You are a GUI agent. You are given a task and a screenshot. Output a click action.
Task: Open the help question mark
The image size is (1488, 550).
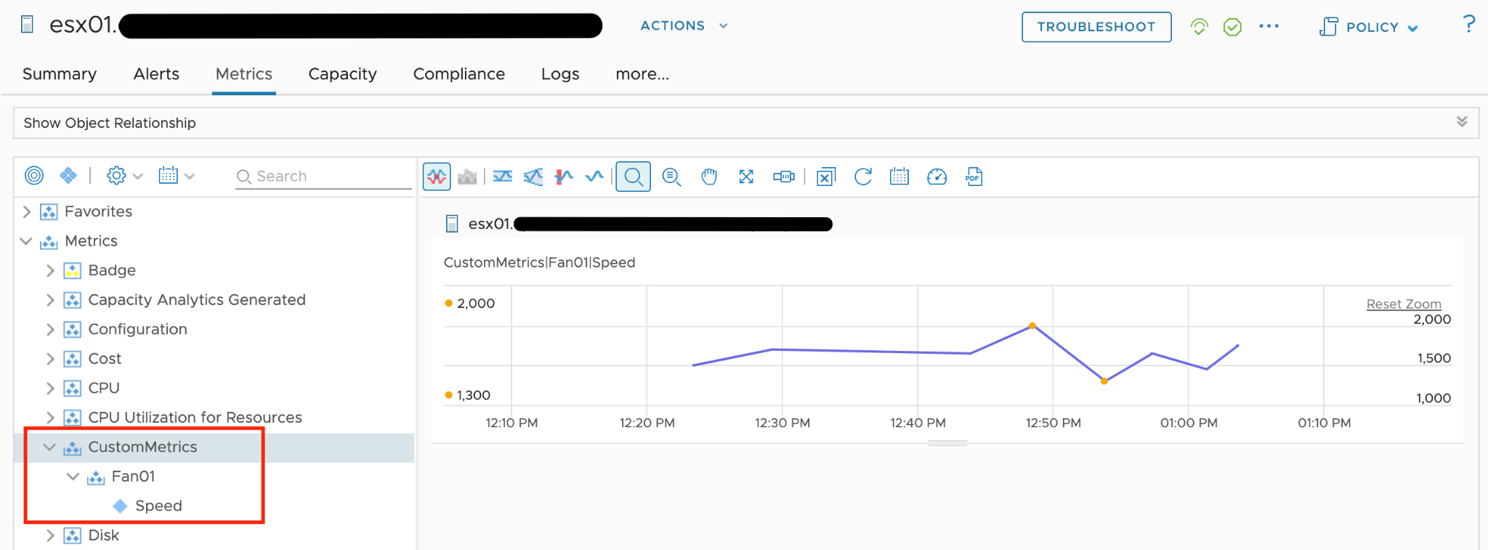click(1468, 24)
